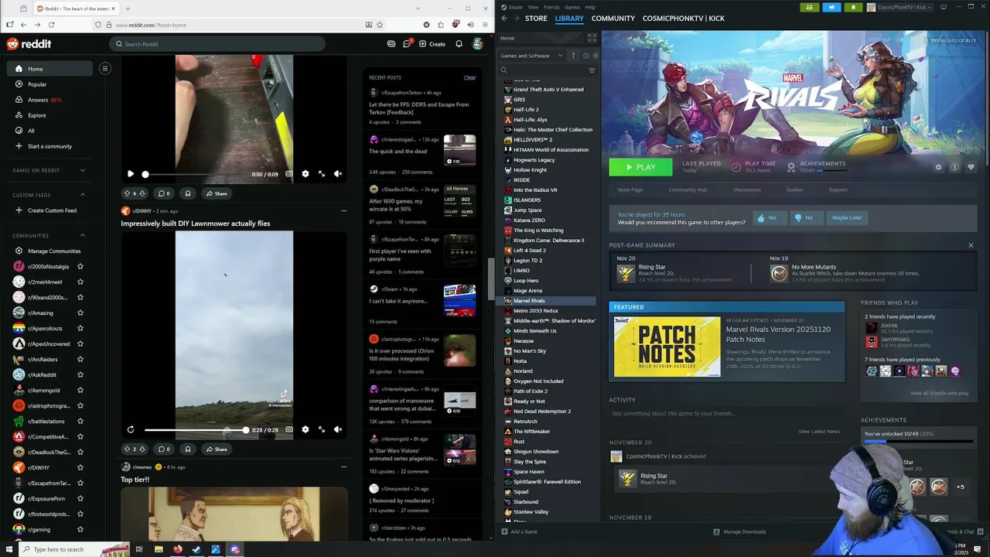Favorite r/AskReddit with star

tap(80, 374)
